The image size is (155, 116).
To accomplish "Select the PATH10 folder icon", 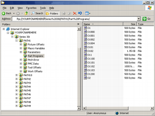I will tap(21, 75).
